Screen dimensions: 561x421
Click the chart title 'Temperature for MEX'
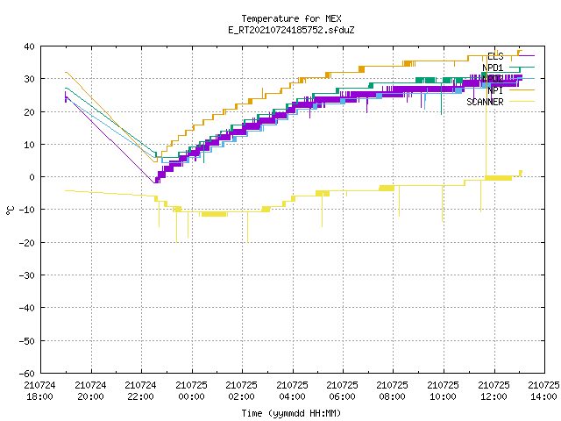click(291, 18)
